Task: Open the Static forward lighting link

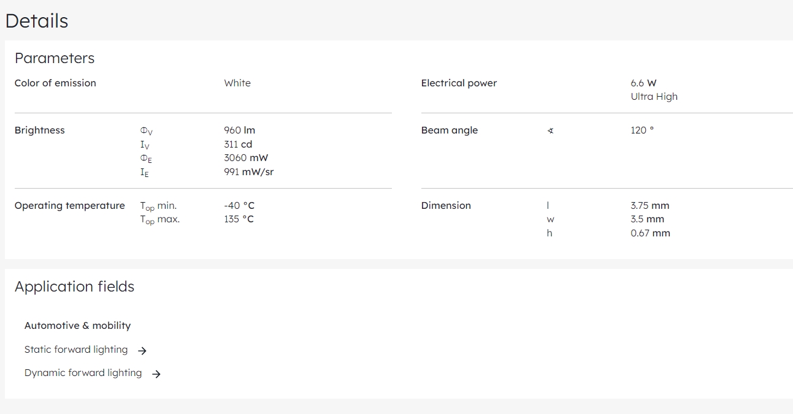Action: 76,350
